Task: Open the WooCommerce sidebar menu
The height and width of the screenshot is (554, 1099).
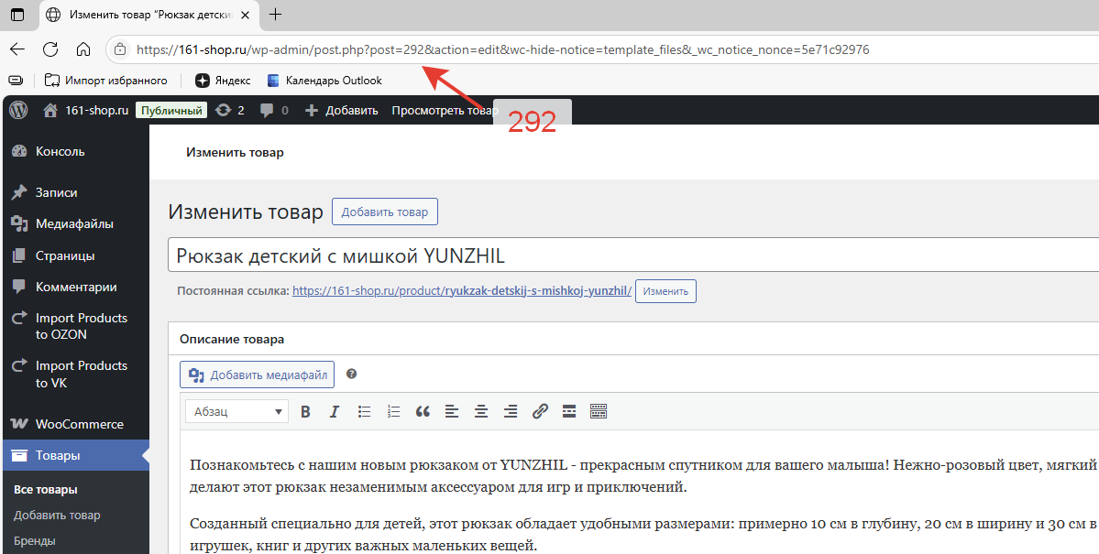Action: (79, 424)
